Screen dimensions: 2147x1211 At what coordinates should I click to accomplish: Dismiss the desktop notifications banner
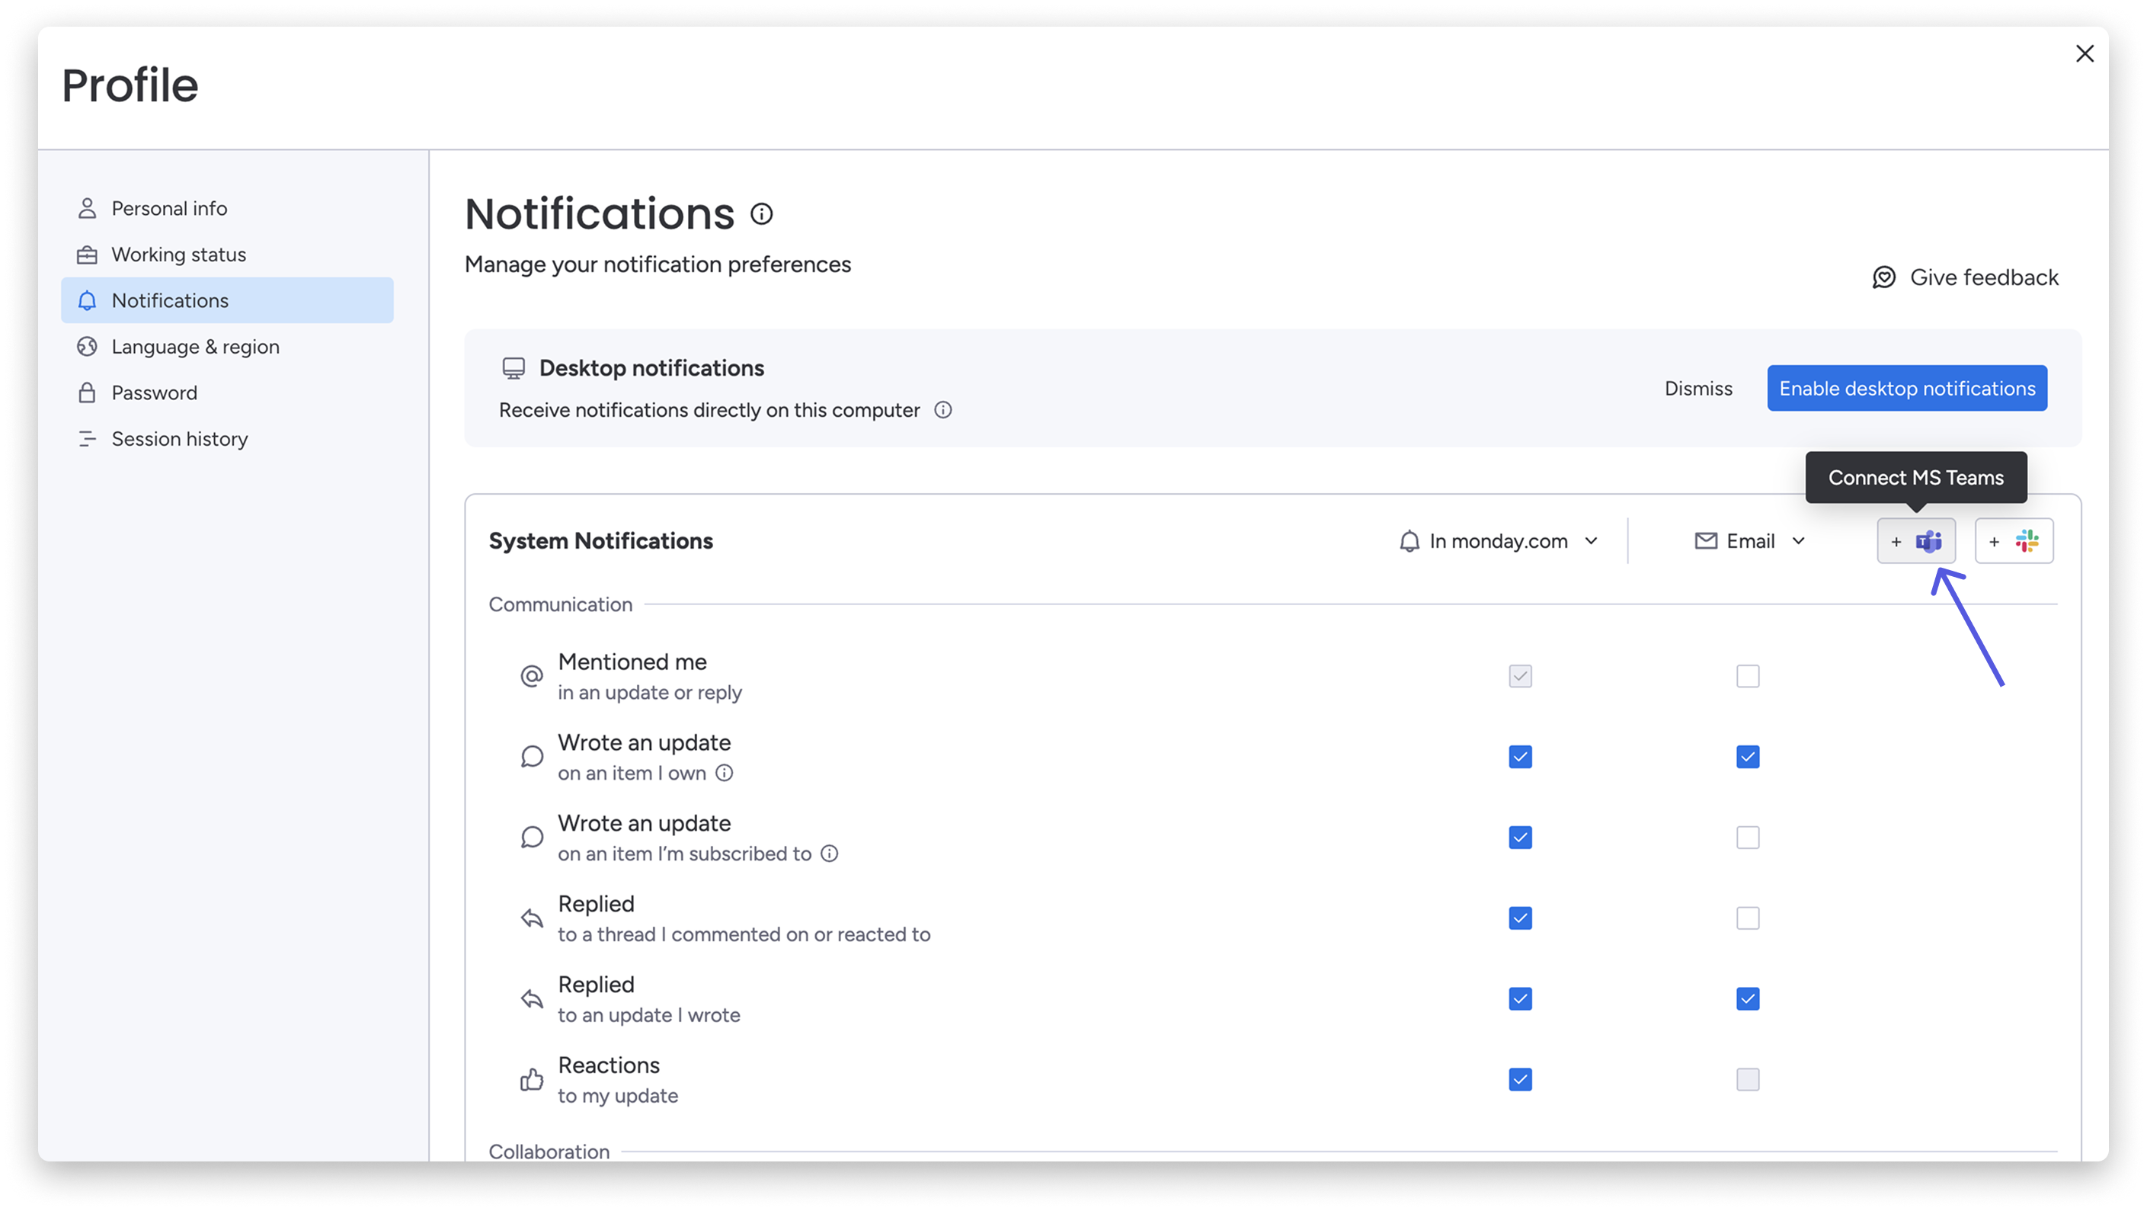point(1697,388)
